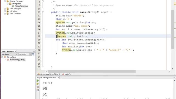This screenshot has width=176, height=99.
Task: Click main method breadcrumb icon
Action: [63, 74]
